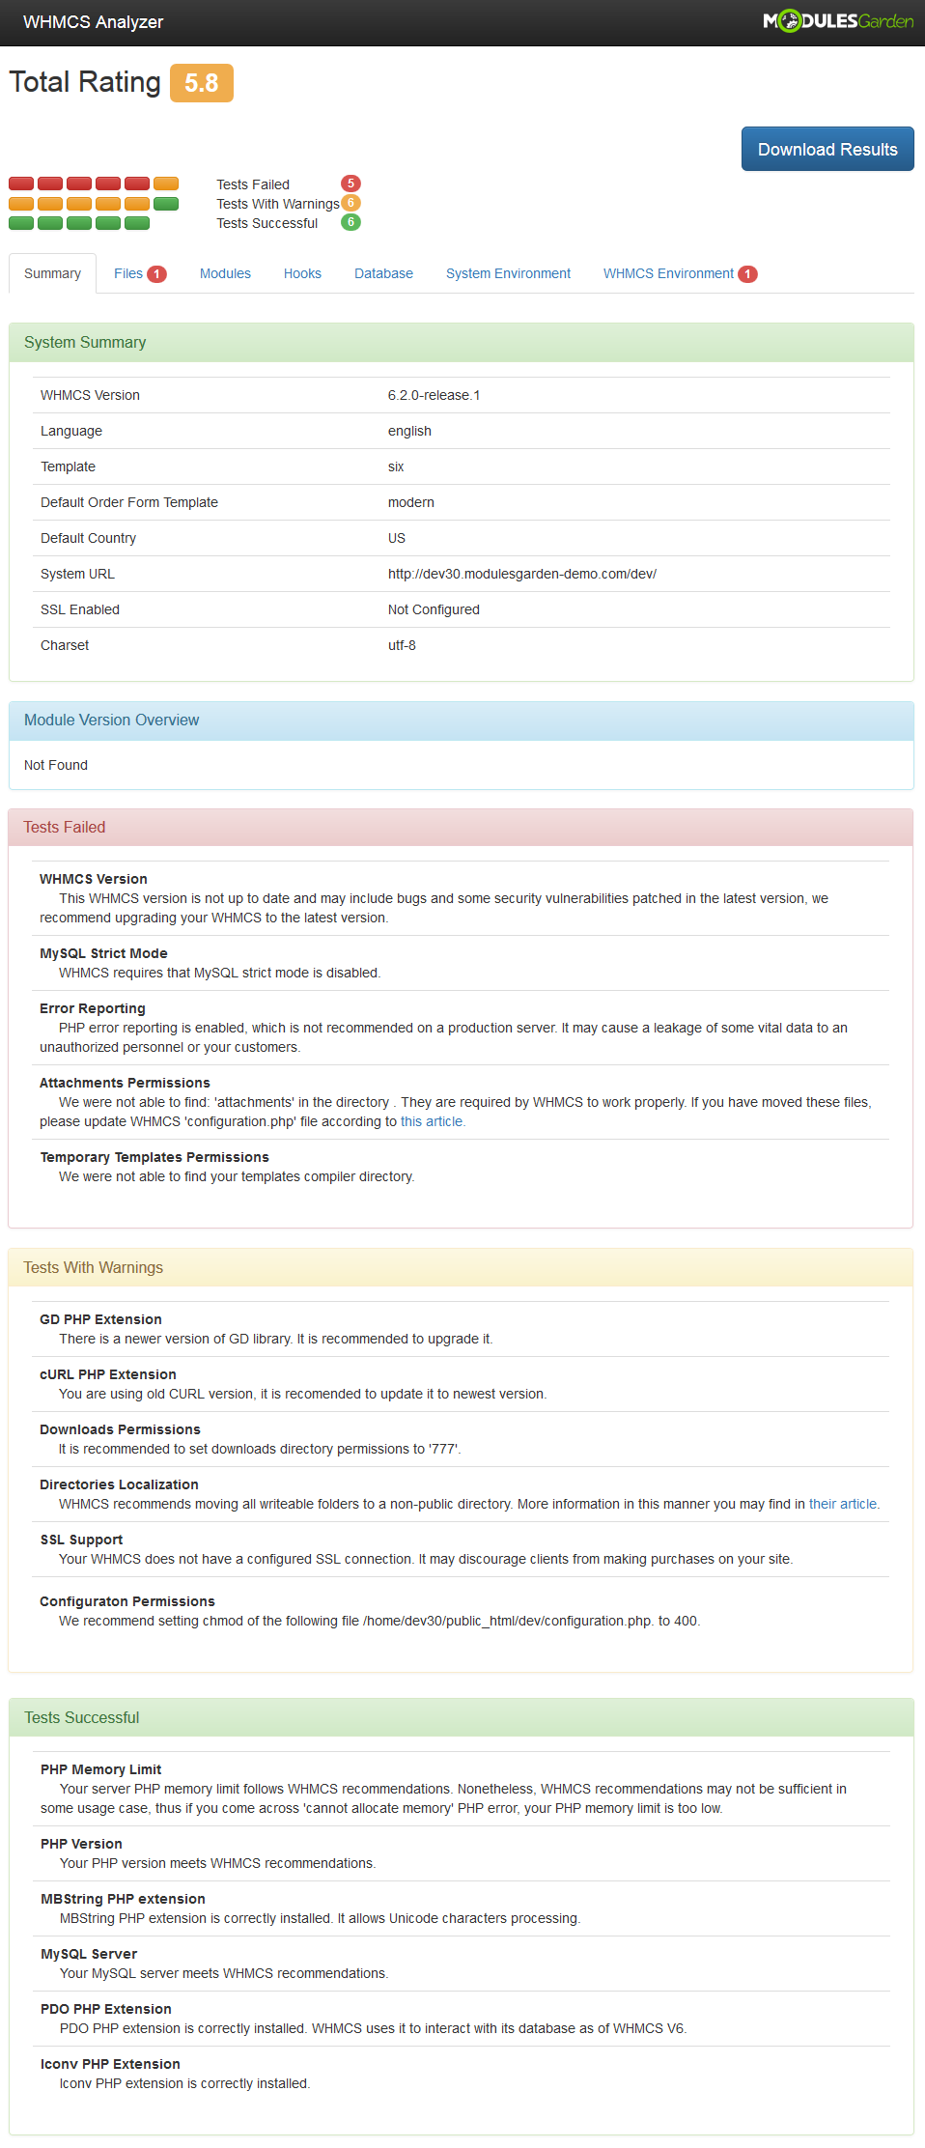Click the WHMCS Analyzer header title
This screenshot has height=2148, width=925.
[94, 22]
